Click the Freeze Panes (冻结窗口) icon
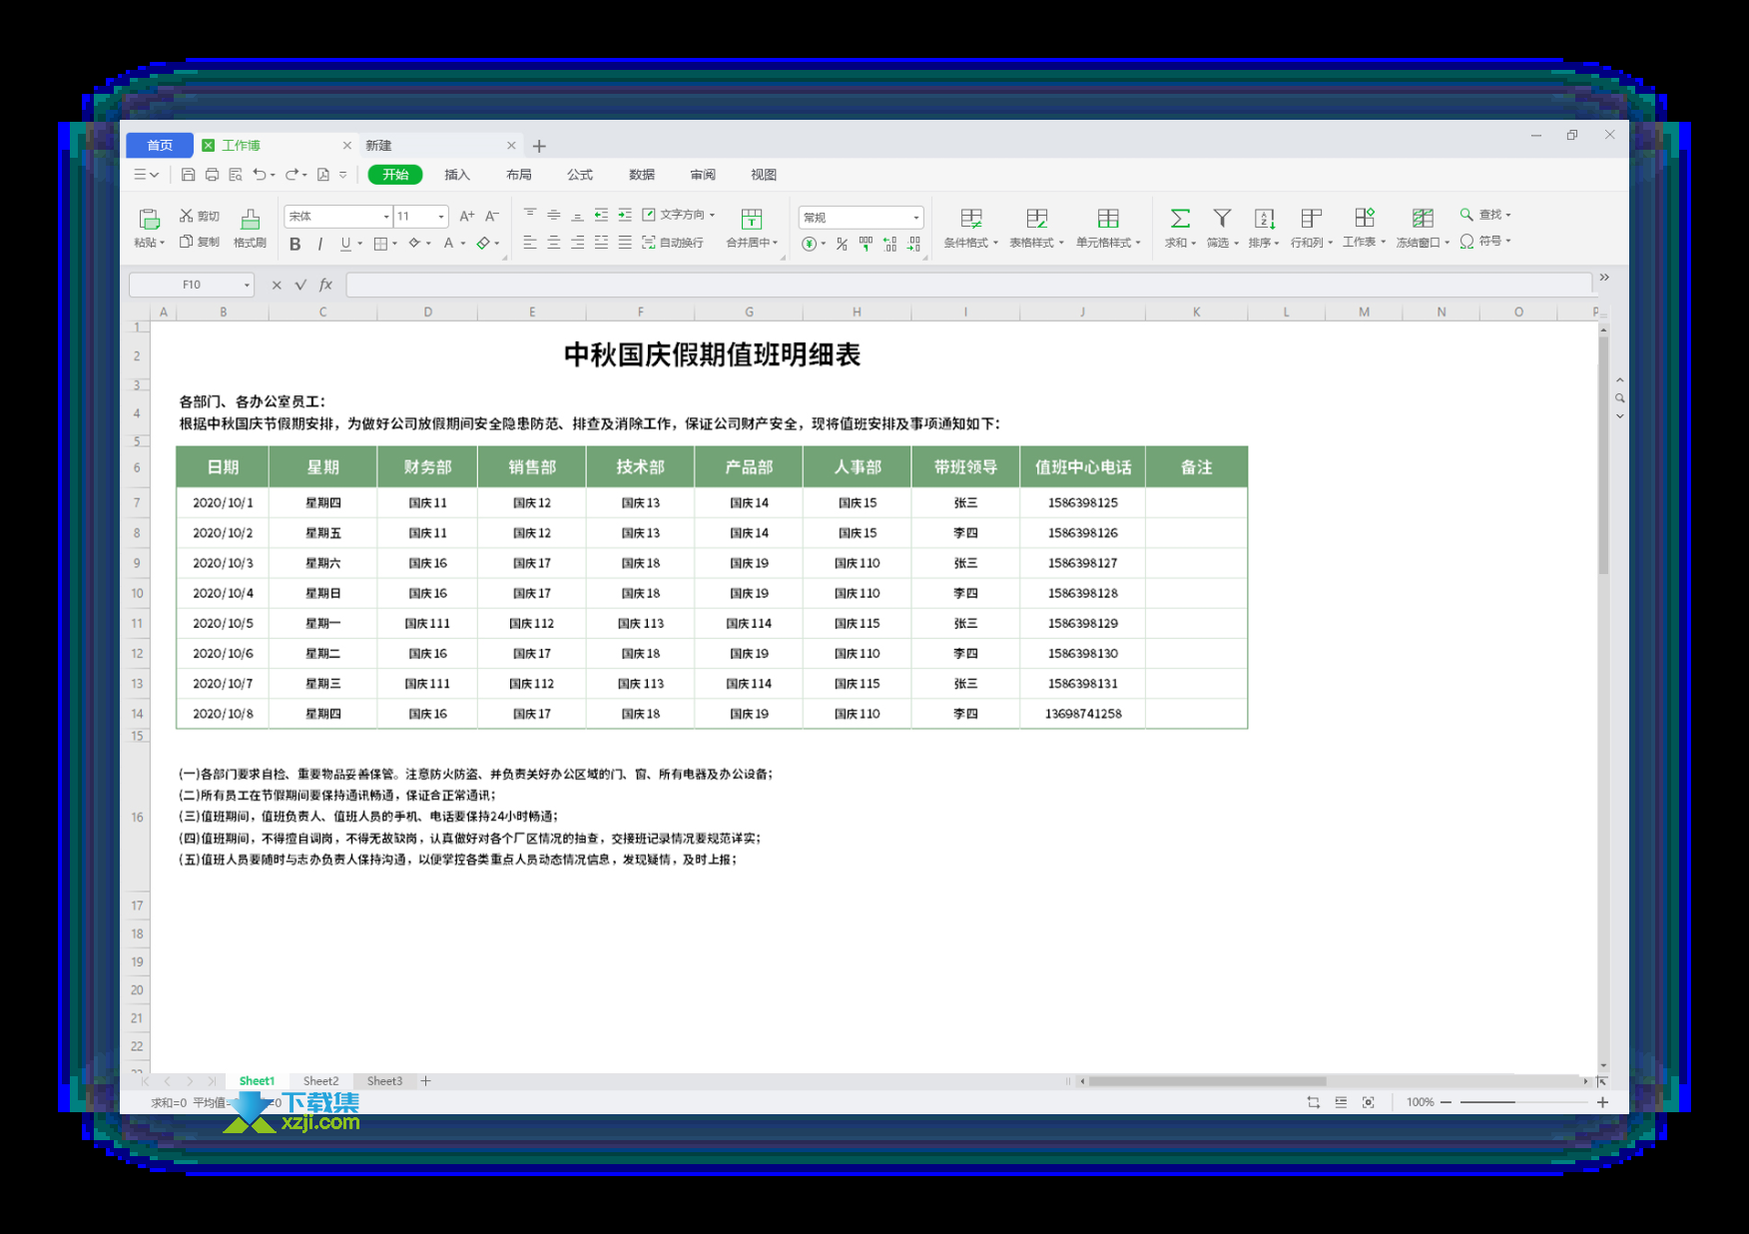This screenshot has height=1234, width=1749. 1423,218
